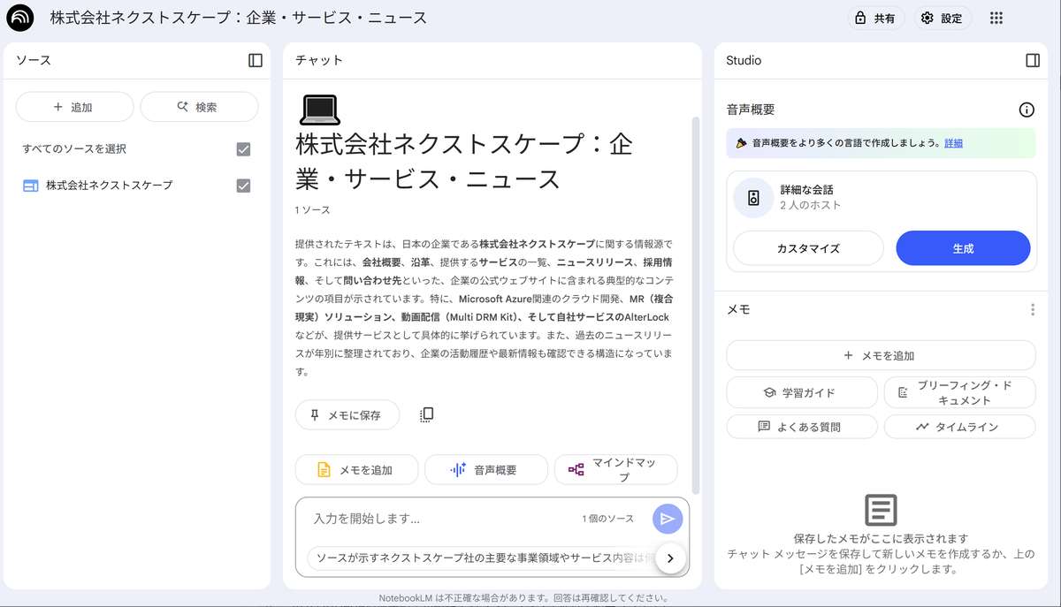
Task: Click the 1 ソース count text
Action: tap(312, 210)
